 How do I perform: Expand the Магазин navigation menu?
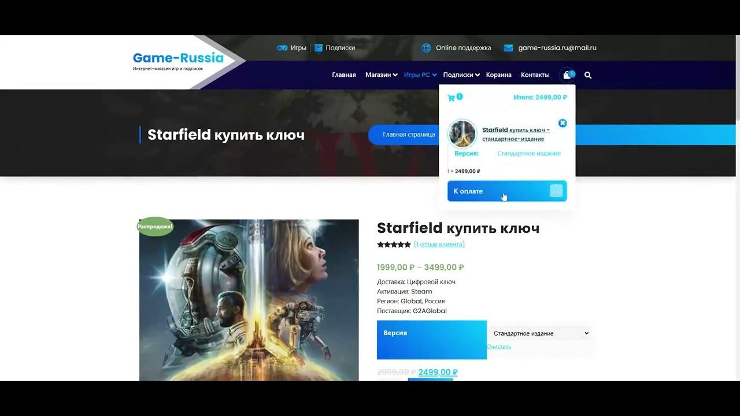(x=381, y=75)
